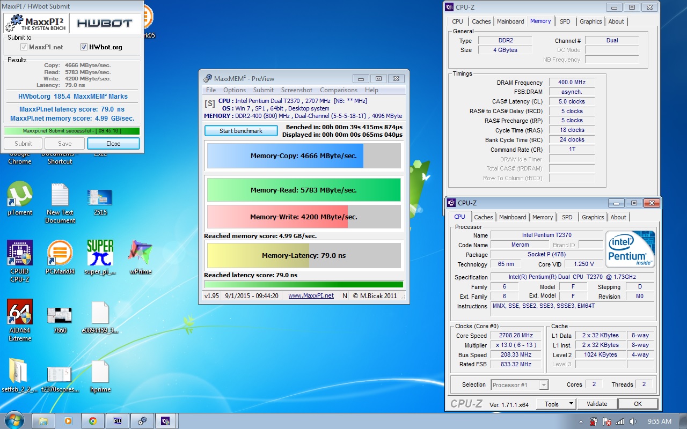
Task: Click the Tools button in CPU-Z
Action: click(552, 404)
